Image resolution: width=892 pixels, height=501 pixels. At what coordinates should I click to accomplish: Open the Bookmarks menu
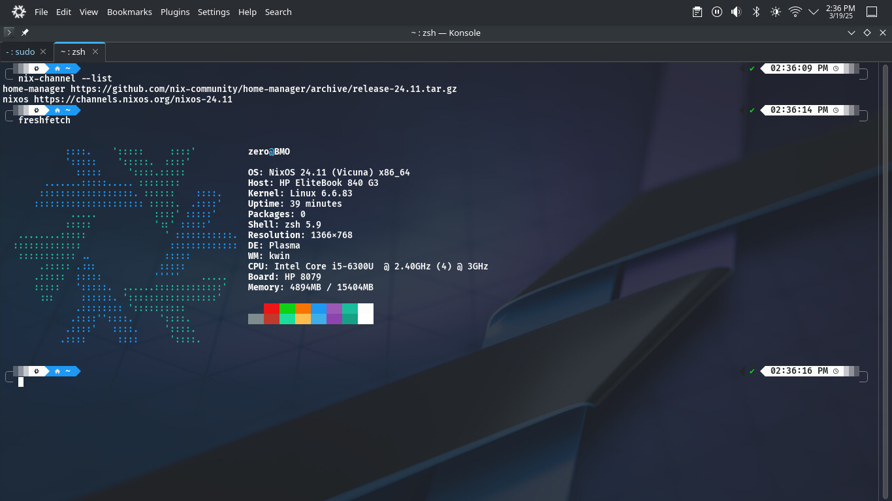pos(129,12)
